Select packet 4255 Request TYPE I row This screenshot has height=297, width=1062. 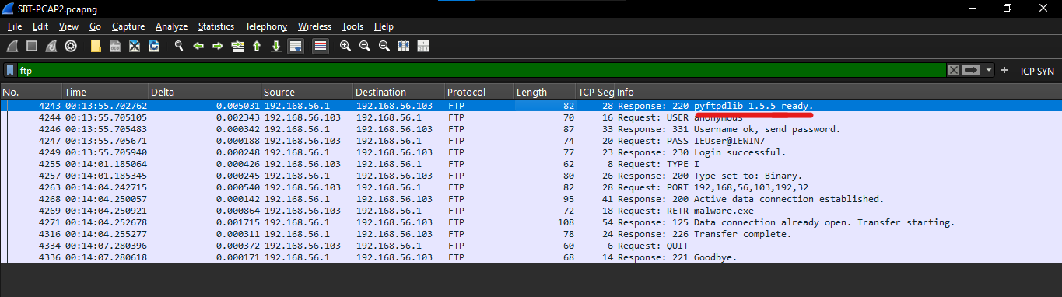[531, 164]
